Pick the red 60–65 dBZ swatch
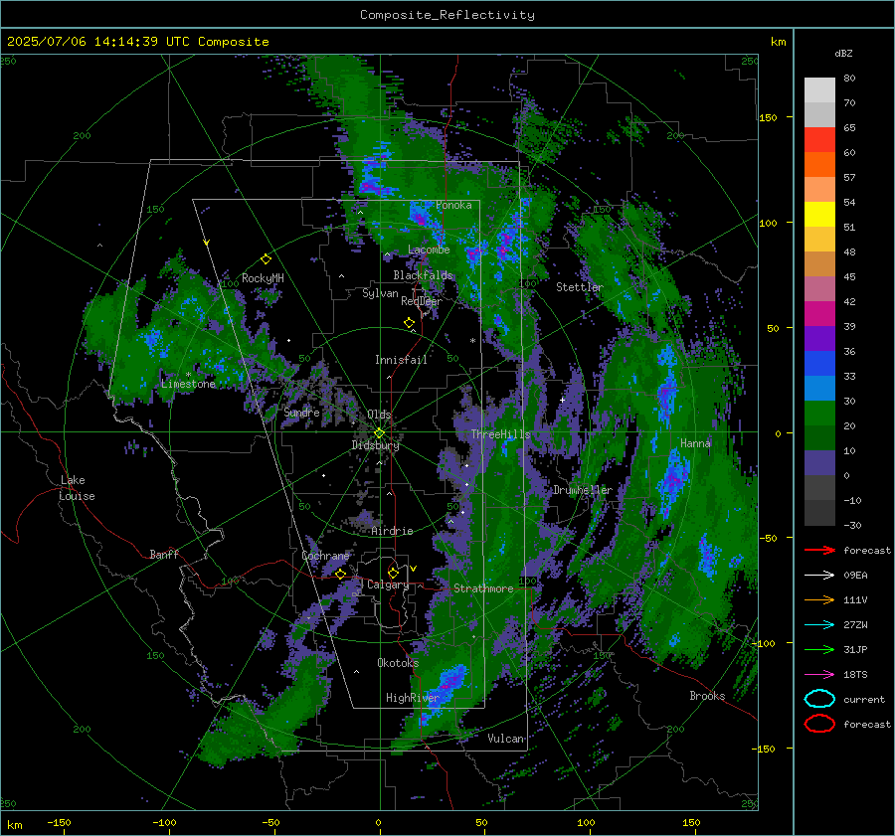 (x=819, y=140)
